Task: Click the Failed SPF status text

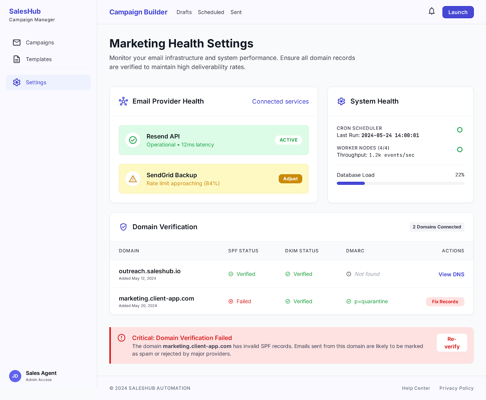Action: (x=244, y=301)
